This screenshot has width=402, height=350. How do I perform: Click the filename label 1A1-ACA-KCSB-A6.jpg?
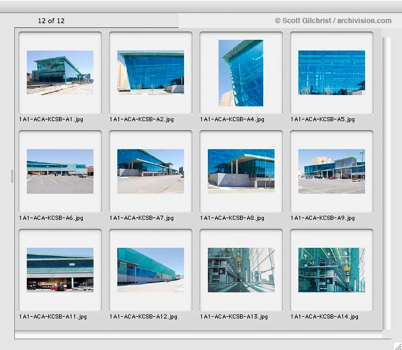pyautogui.click(x=51, y=218)
